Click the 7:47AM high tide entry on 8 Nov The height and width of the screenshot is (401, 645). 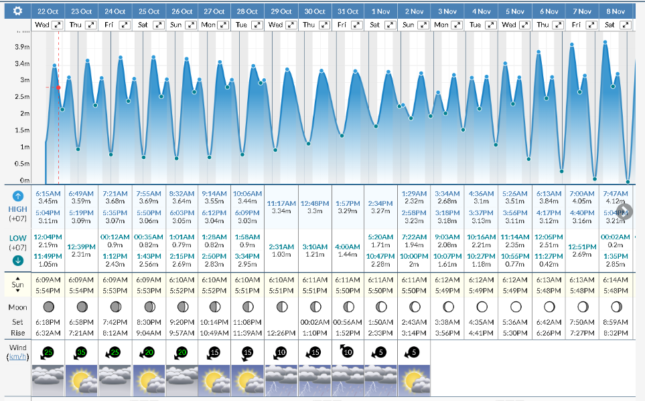(x=616, y=193)
